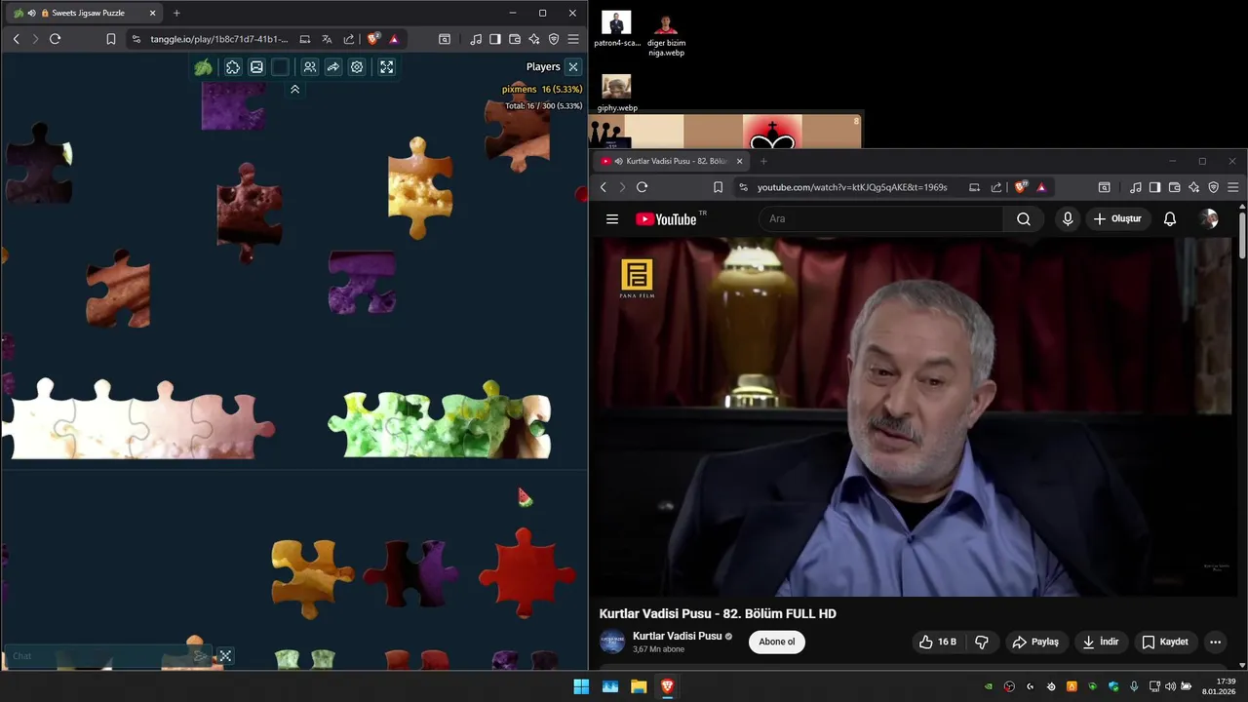Image resolution: width=1248 pixels, height=702 pixels.
Task: Open Leo AI in Tanggle window
Action: coord(534,39)
